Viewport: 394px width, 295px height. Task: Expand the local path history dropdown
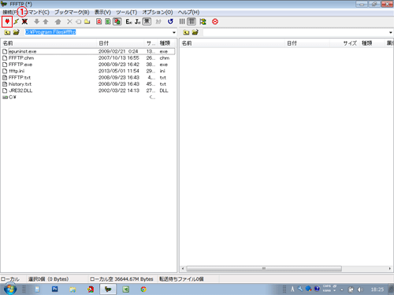point(174,32)
